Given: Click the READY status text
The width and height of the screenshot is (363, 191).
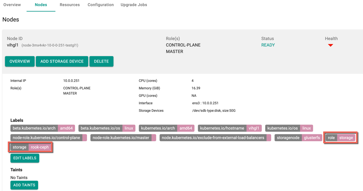Looking at the screenshot, I should (x=268, y=45).
